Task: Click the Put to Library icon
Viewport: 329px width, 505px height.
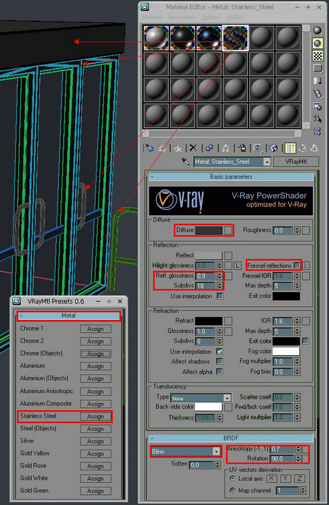Action: coord(241,148)
